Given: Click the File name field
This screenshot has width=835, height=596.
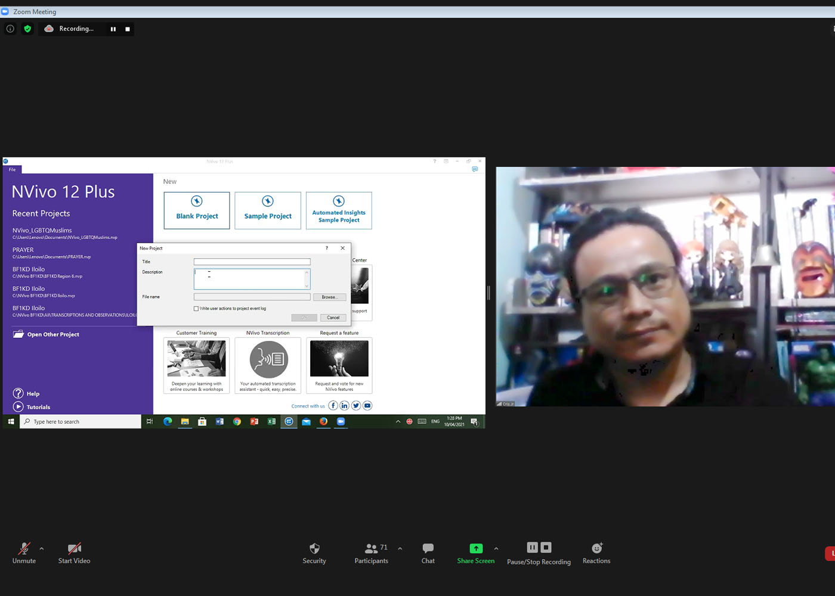Looking at the screenshot, I should coord(252,297).
